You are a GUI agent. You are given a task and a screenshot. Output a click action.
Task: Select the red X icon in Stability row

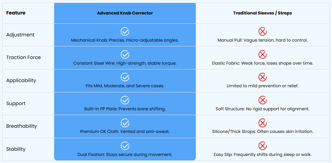[263, 146]
